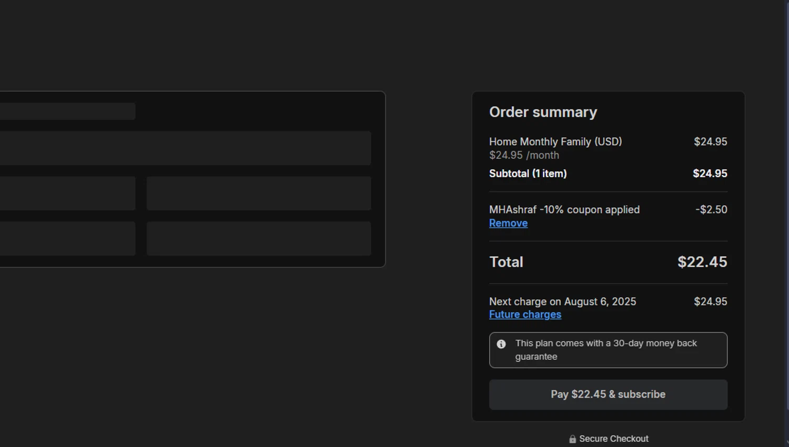This screenshot has width=789, height=447.
Task: Click the $22.45 Total amount
Action: (x=702, y=262)
